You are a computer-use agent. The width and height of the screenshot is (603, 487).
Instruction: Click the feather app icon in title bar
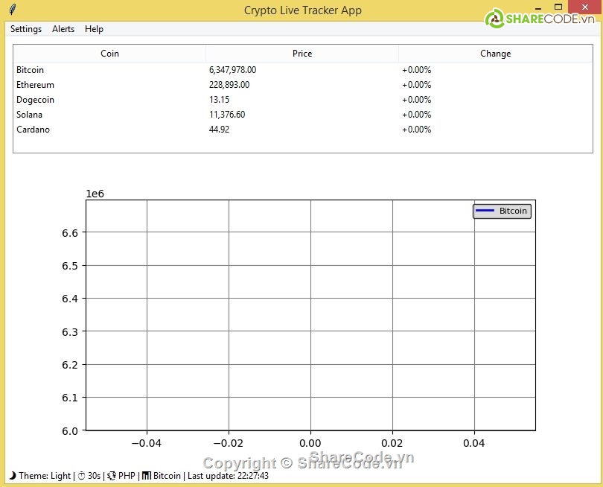(12, 10)
